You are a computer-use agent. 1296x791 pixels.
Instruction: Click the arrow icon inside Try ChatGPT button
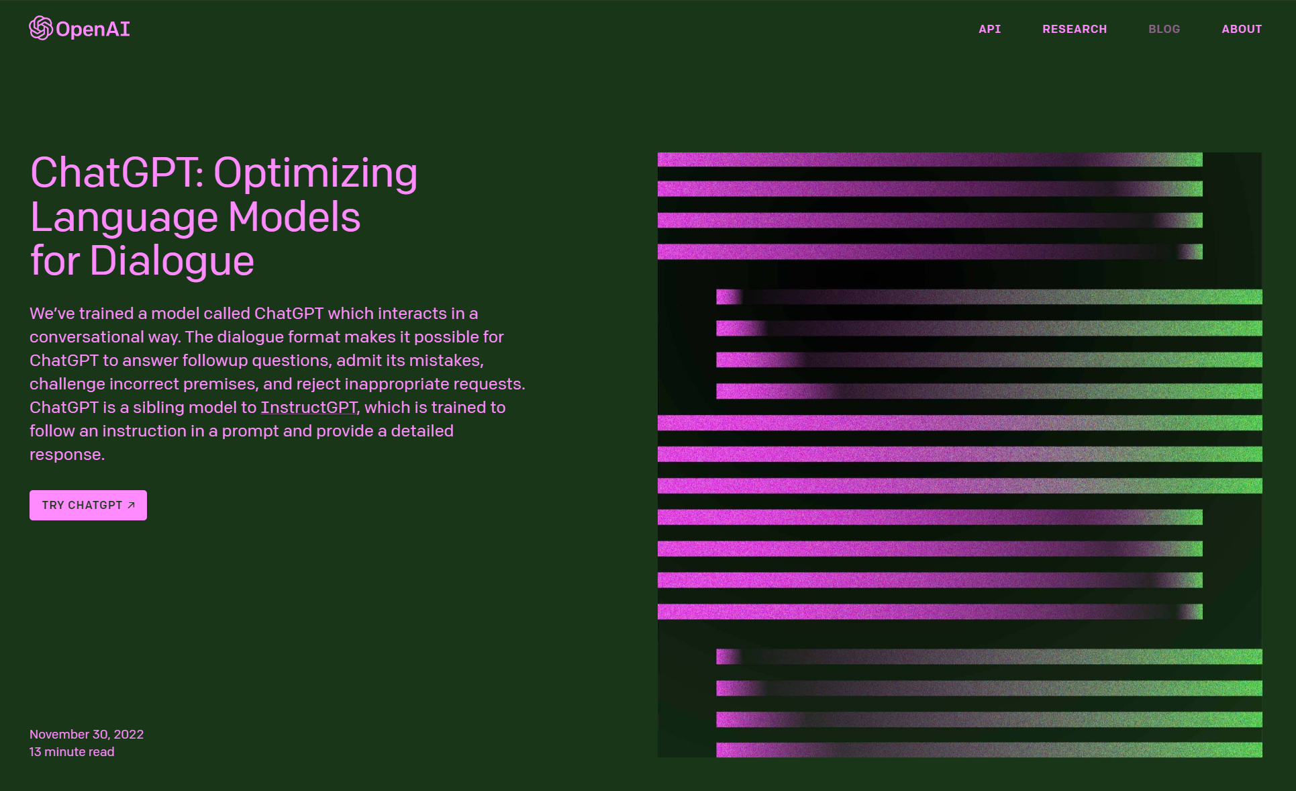tap(132, 505)
